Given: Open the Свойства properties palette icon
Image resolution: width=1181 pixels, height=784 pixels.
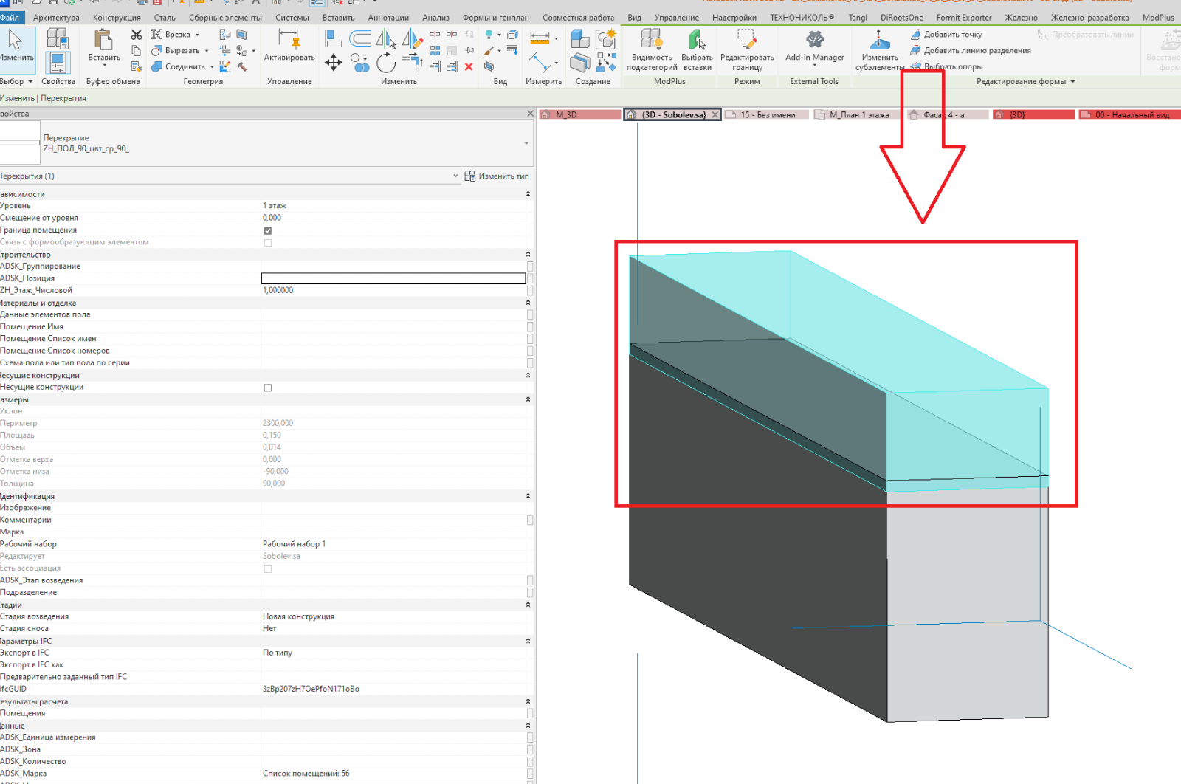Looking at the screenshot, I should click(58, 63).
